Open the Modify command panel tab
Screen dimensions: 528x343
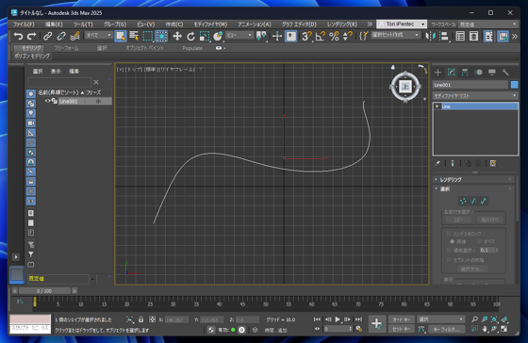pyautogui.click(x=452, y=72)
